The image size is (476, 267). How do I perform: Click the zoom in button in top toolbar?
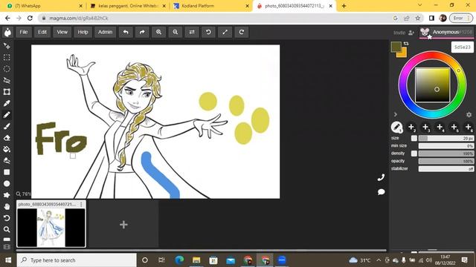point(158,32)
